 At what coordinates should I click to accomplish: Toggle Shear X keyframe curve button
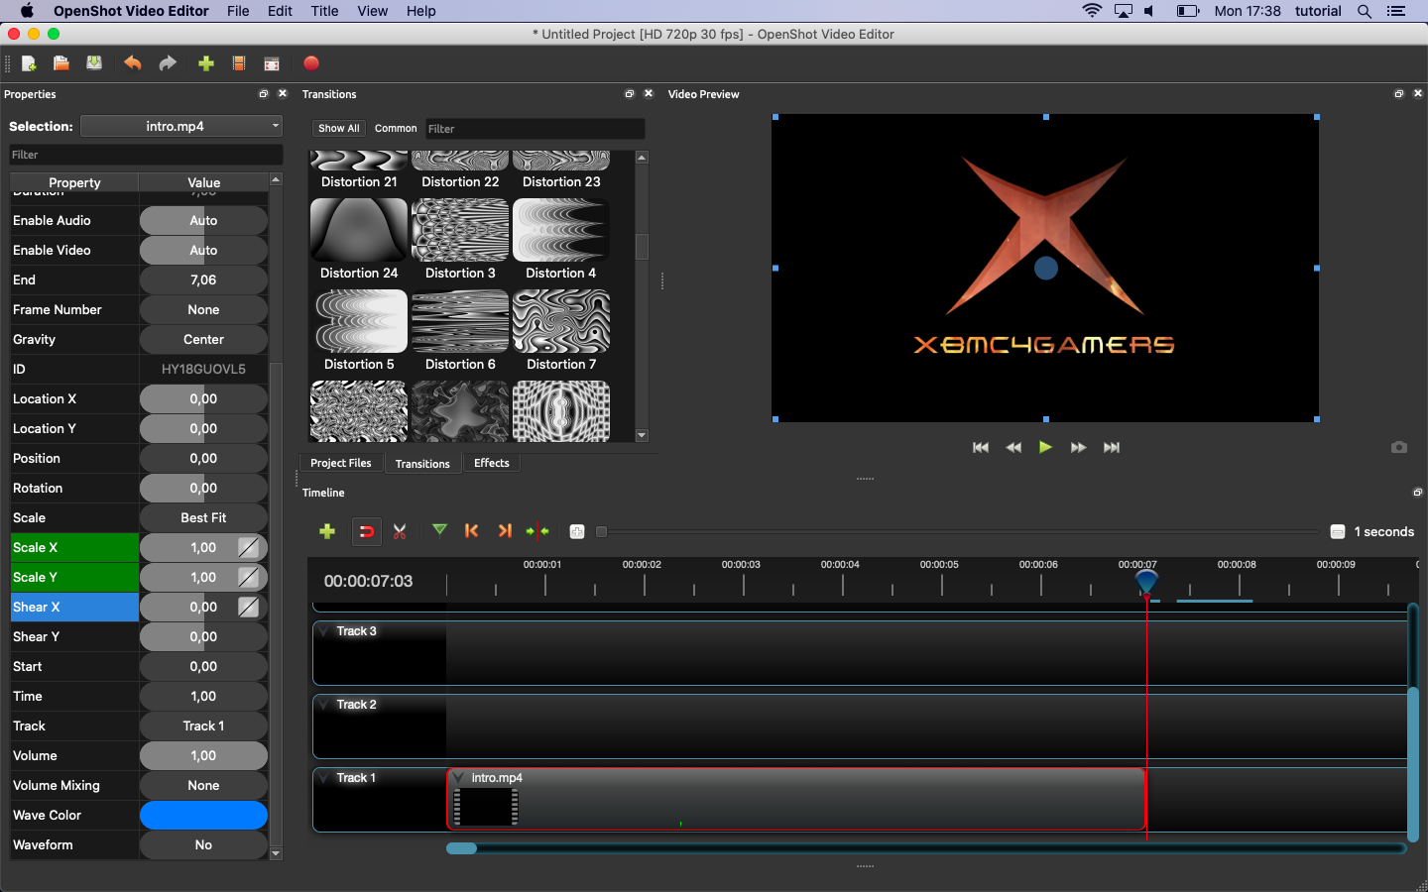click(249, 608)
